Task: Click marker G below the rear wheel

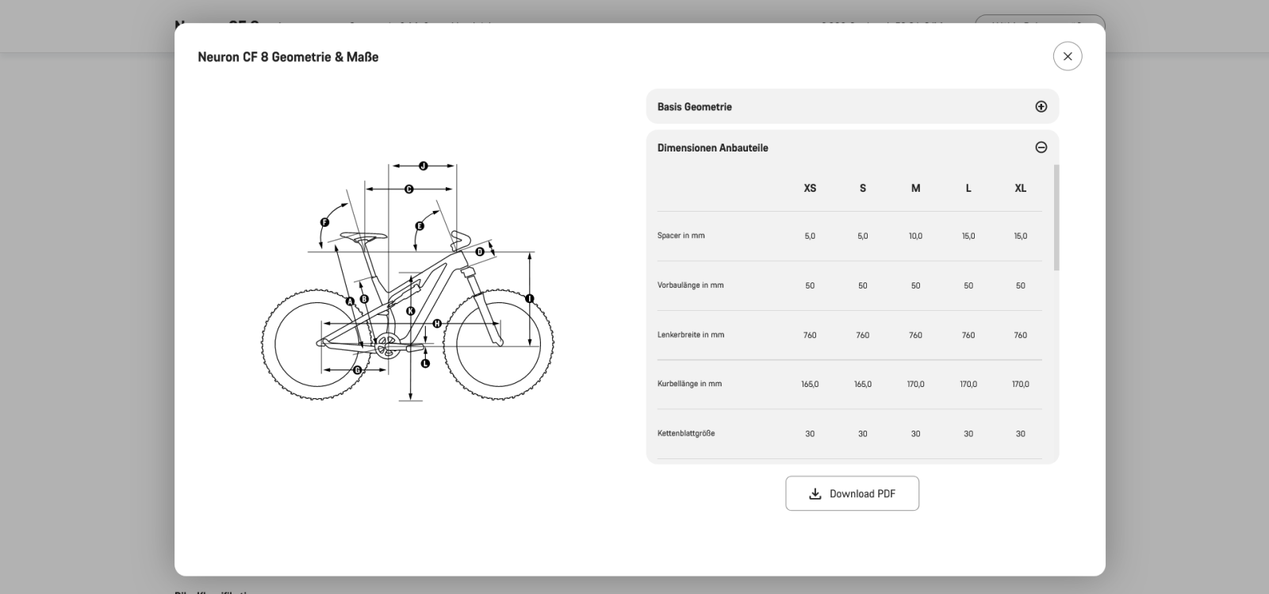Action: (357, 370)
